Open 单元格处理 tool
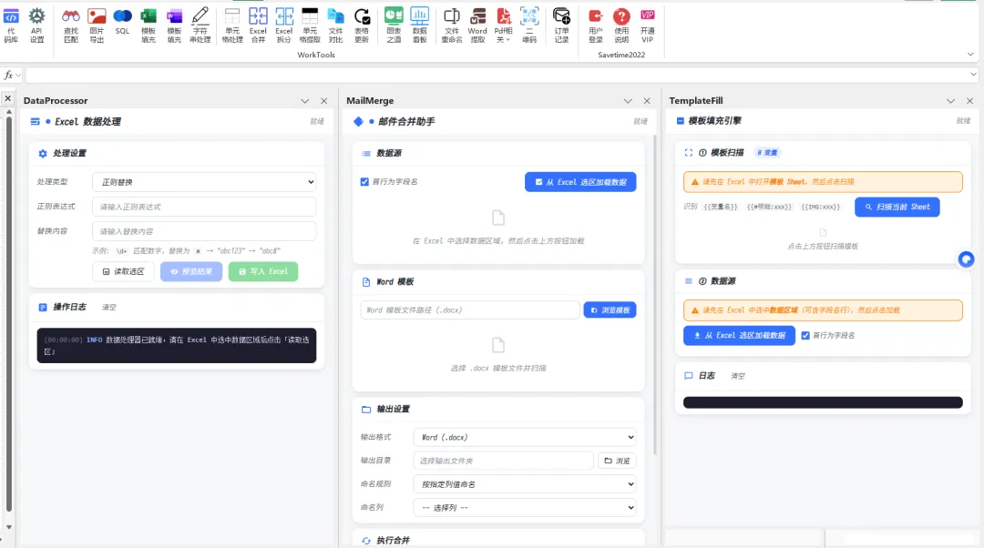This screenshot has width=984, height=548. point(232,25)
